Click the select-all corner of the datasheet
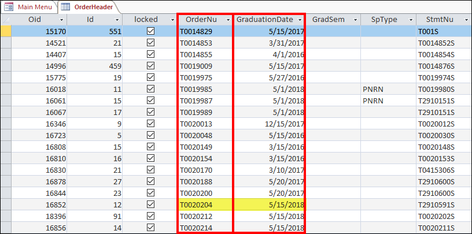Viewport: 472px width, 234px height. [6, 20]
